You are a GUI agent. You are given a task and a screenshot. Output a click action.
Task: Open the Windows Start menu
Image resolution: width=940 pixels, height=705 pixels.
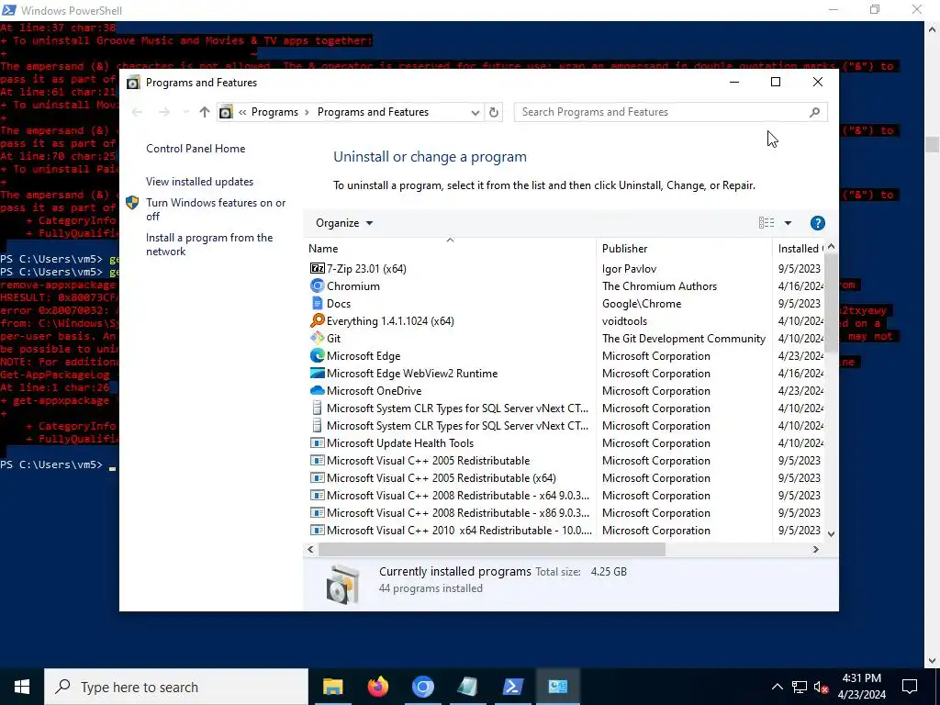[22, 687]
